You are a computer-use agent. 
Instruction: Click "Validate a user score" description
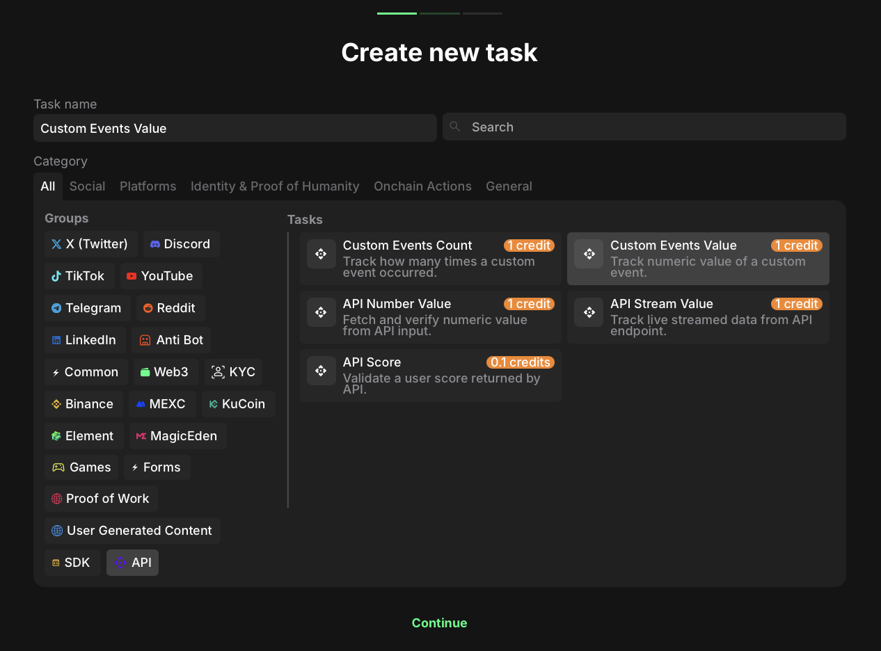tap(442, 384)
